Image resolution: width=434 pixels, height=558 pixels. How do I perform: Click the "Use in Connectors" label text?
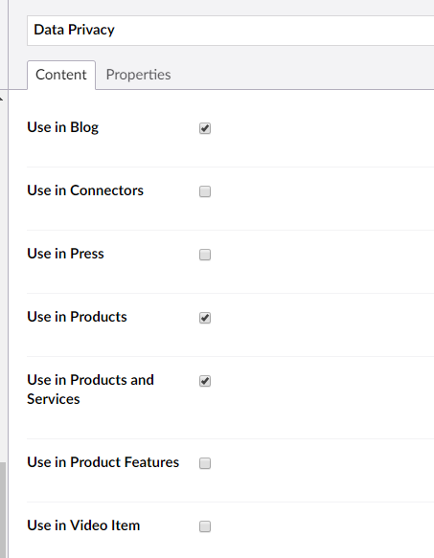coord(85,190)
